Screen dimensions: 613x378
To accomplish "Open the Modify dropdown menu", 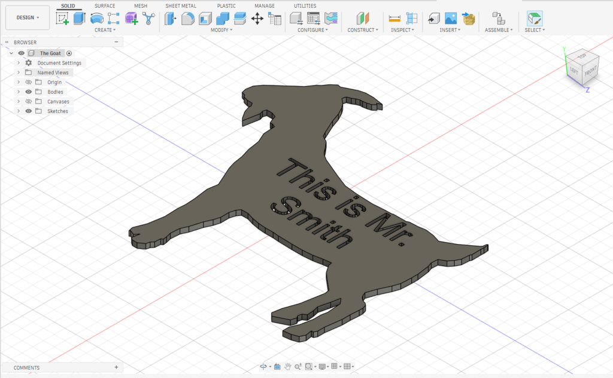I will (x=221, y=30).
